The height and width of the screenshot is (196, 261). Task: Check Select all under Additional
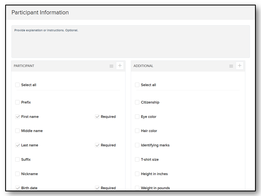(x=137, y=85)
